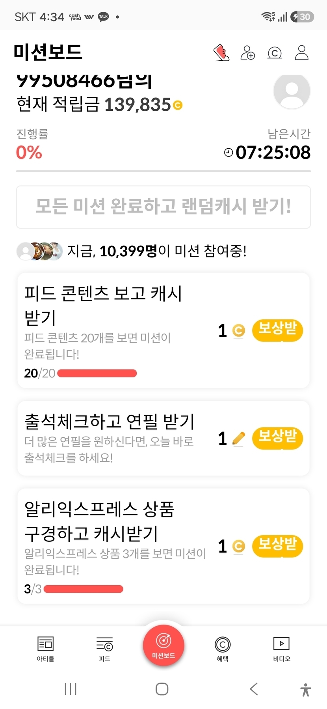This screenshot has height=709, width=327.
Task: Tap the clock icon by remaining time
Action: (229, 152)
